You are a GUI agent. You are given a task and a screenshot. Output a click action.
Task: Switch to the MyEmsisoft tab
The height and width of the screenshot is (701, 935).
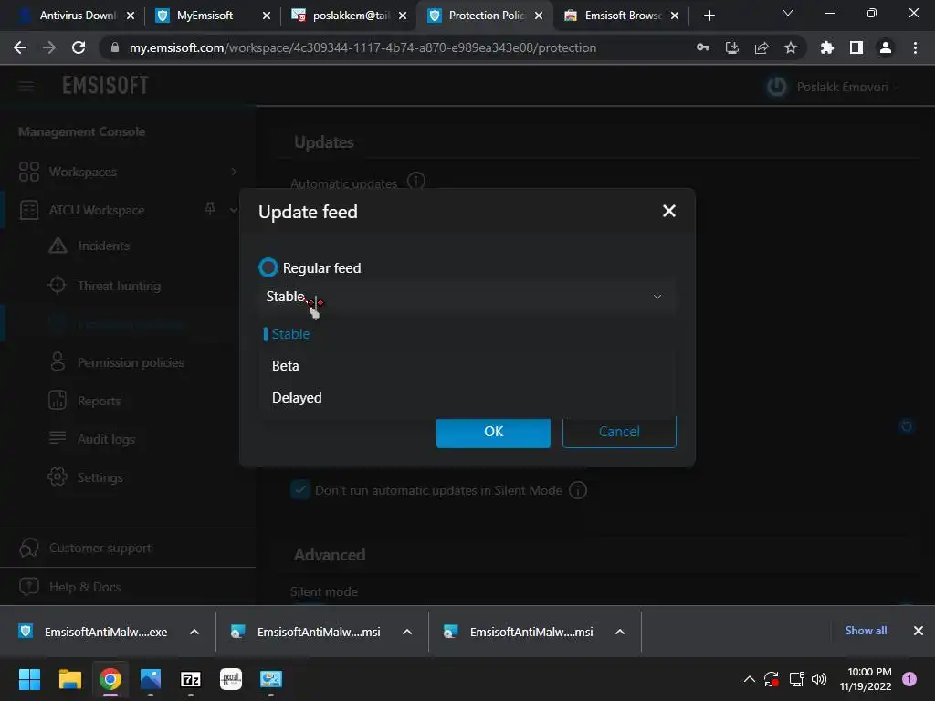[212, 16]
